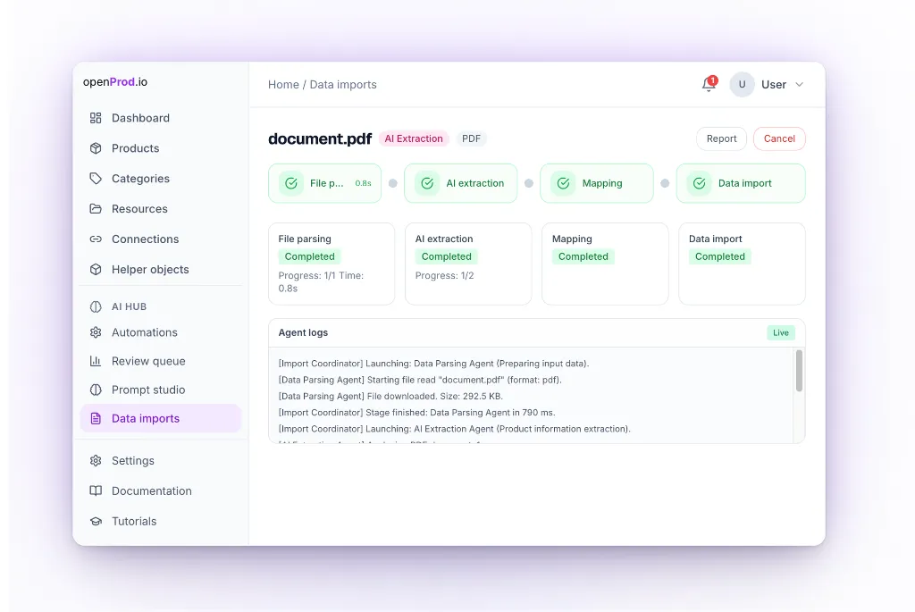Click the Data import status card
Screen dimensions: 915x612
(x=742, y=264)
